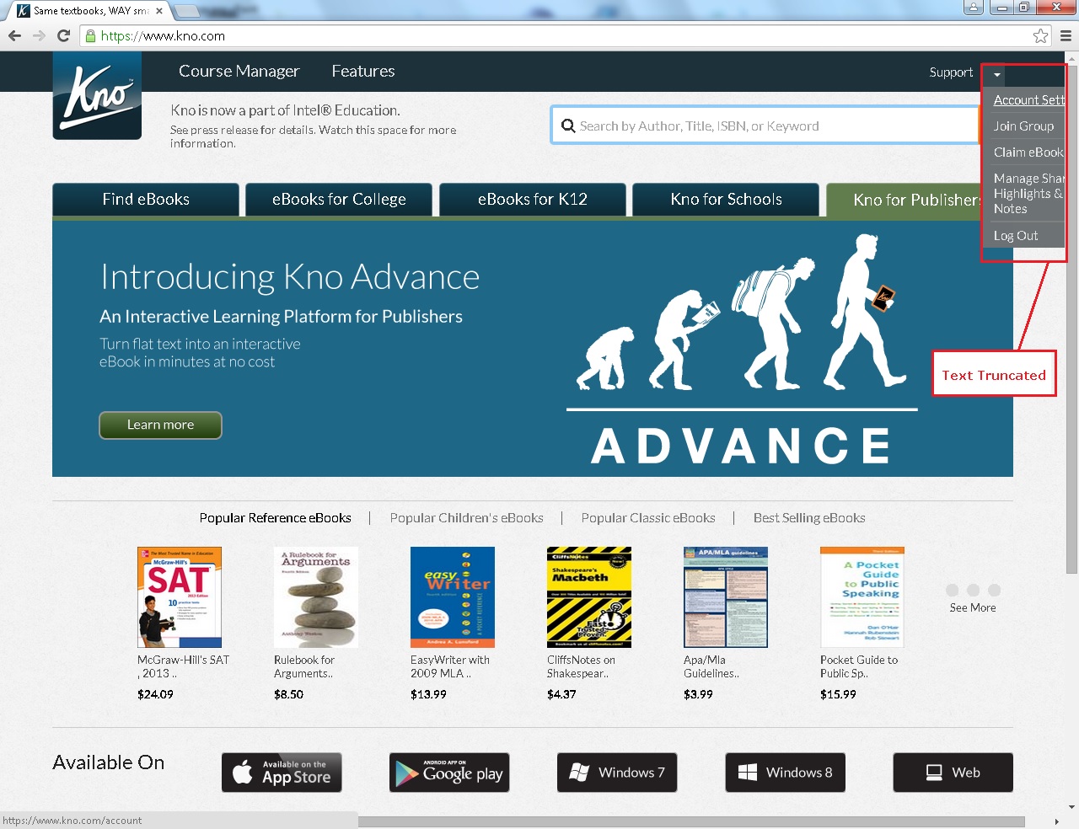1079x829 pixels.
Task: Open the Rulebook for Arguments cover
Action: 316,597
